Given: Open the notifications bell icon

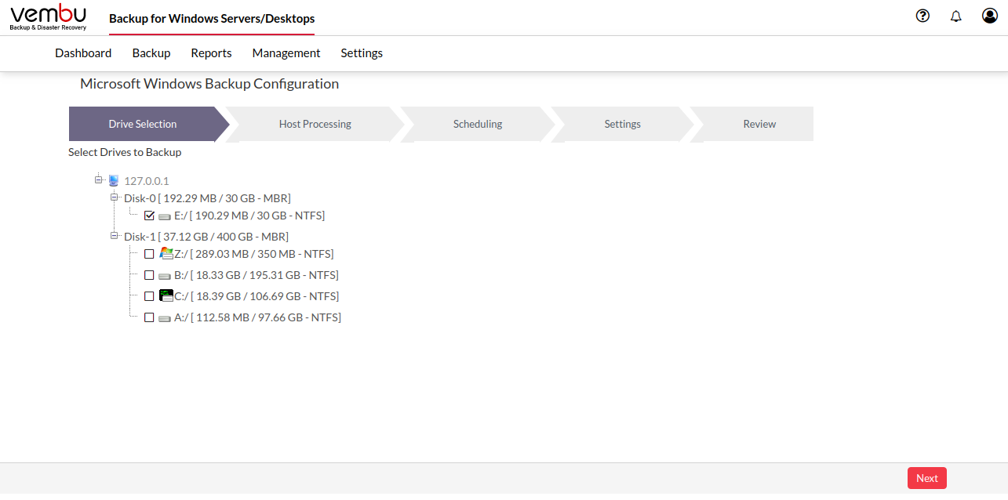Looking at the screenshot, I should pos(955,16).
